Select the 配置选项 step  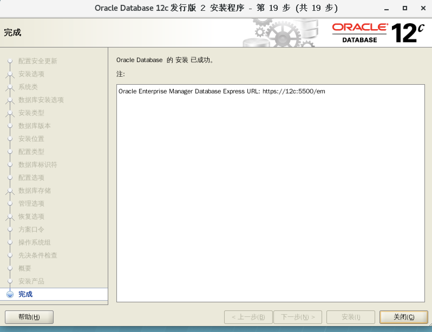[x=31, y=178]
